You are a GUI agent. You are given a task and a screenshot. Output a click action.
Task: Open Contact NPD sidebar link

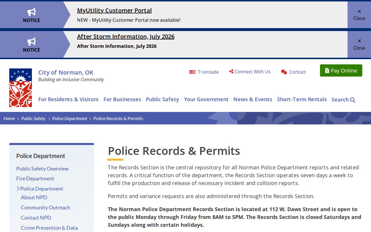click(36, 217)
